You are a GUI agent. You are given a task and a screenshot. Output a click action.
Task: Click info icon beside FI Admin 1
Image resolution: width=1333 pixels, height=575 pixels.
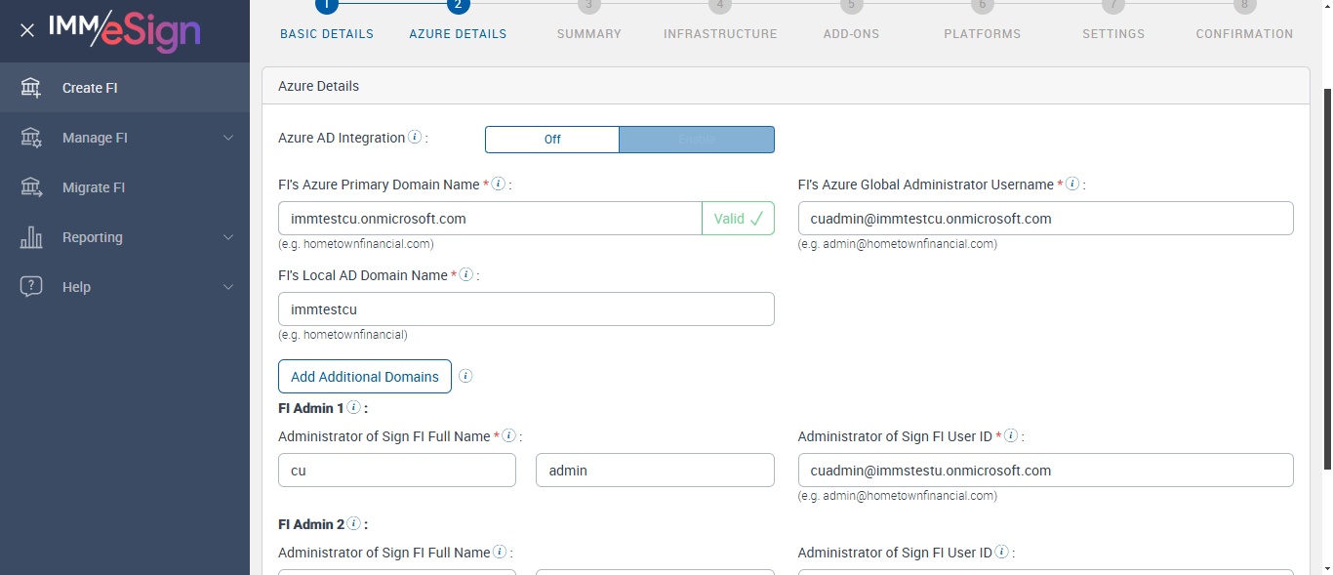pos(353,408)
